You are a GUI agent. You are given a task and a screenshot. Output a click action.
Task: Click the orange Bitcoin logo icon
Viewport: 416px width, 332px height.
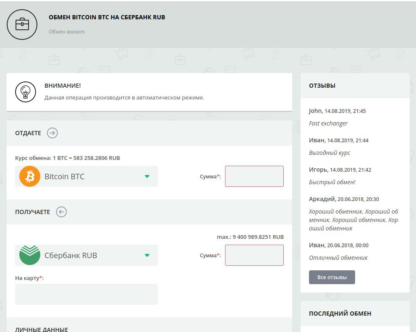coord(30,176)
